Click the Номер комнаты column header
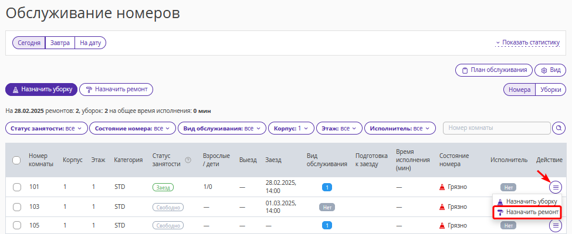The image size is (572, 234). point(41,160)
